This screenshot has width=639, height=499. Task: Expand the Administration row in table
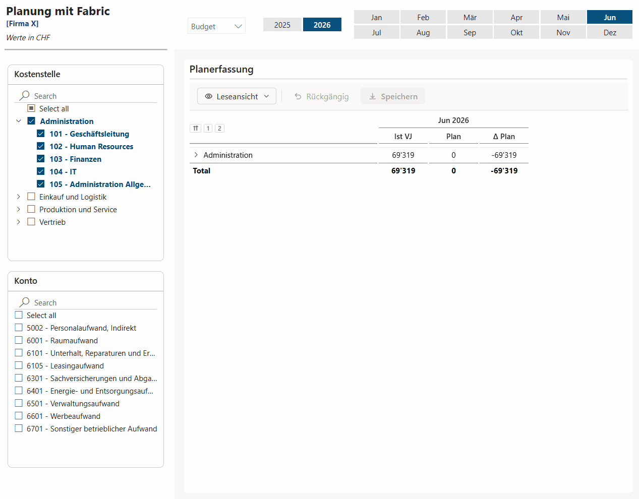click(196, 155)
